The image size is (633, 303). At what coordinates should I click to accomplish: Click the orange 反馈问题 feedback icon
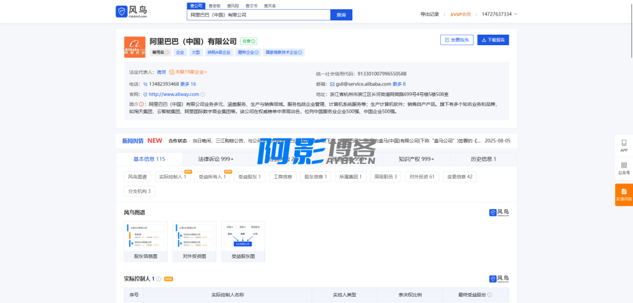click(624, 195)
